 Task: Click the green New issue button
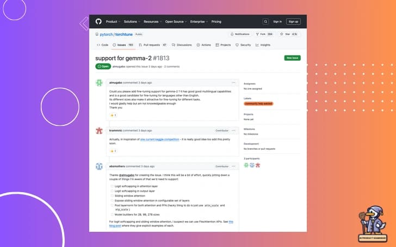pos(293,58)
